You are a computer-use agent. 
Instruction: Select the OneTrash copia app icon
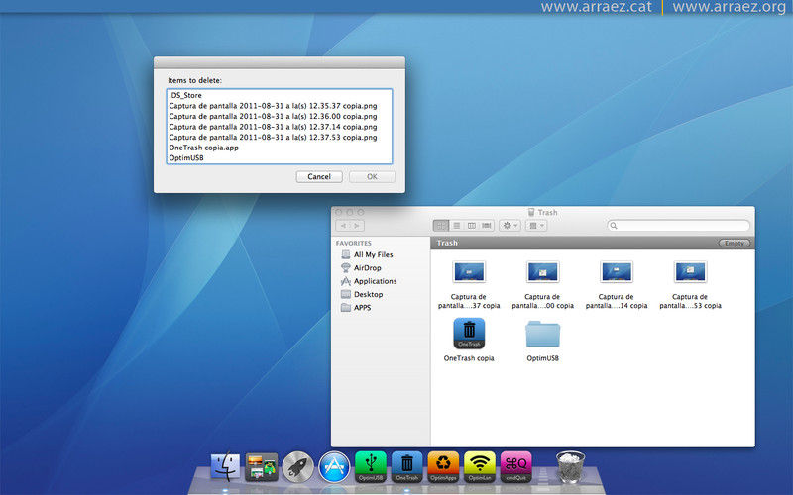point(469,334)
